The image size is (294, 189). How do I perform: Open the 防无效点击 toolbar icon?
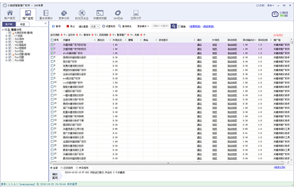point(82,15)
